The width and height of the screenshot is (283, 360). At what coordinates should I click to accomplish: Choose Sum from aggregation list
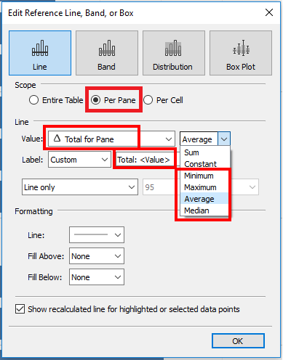[x=191, y=152]
